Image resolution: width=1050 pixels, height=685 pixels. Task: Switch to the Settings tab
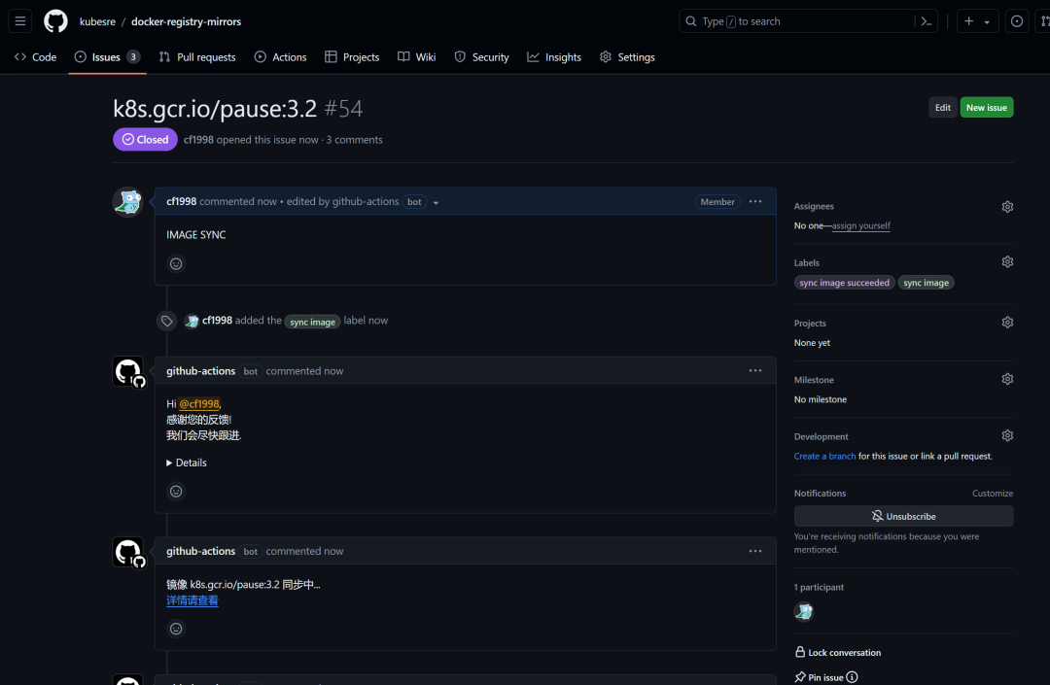[x=627, y=57]
